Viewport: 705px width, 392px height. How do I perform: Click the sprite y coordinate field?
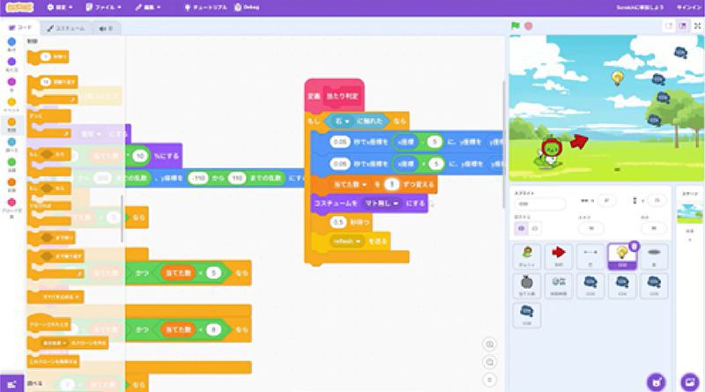657,201
